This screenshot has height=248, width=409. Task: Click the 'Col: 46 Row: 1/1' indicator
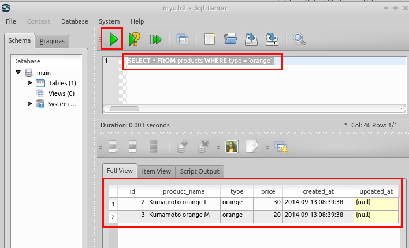[x=374, y=125]
